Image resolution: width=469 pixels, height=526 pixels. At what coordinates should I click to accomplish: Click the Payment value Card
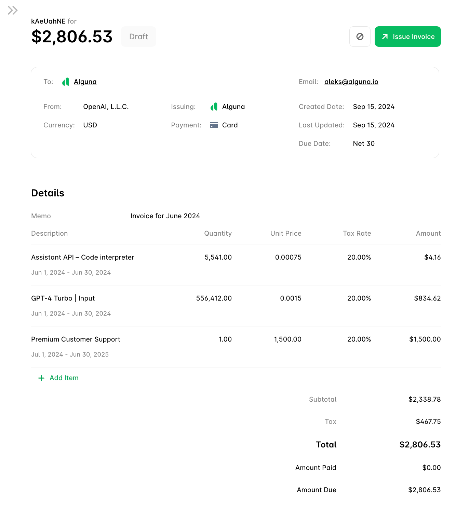pos(230,125)
